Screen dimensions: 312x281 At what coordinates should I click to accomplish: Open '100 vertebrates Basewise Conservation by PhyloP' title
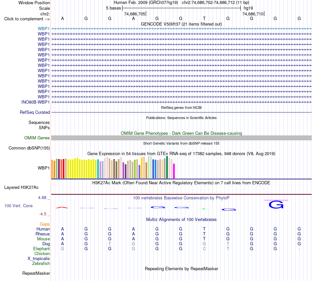tap(181, 198)
